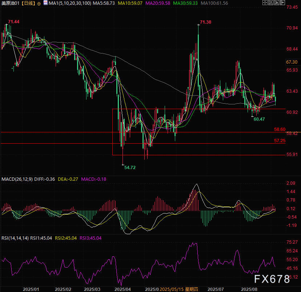
Task: Select the 58.60 horizontal line label
Action: point(280,129)
